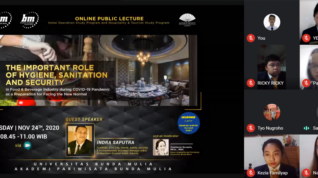318x178 pixels.
Task: Click the participant name 'Kezia Familyap'
Action: point(272,173)
